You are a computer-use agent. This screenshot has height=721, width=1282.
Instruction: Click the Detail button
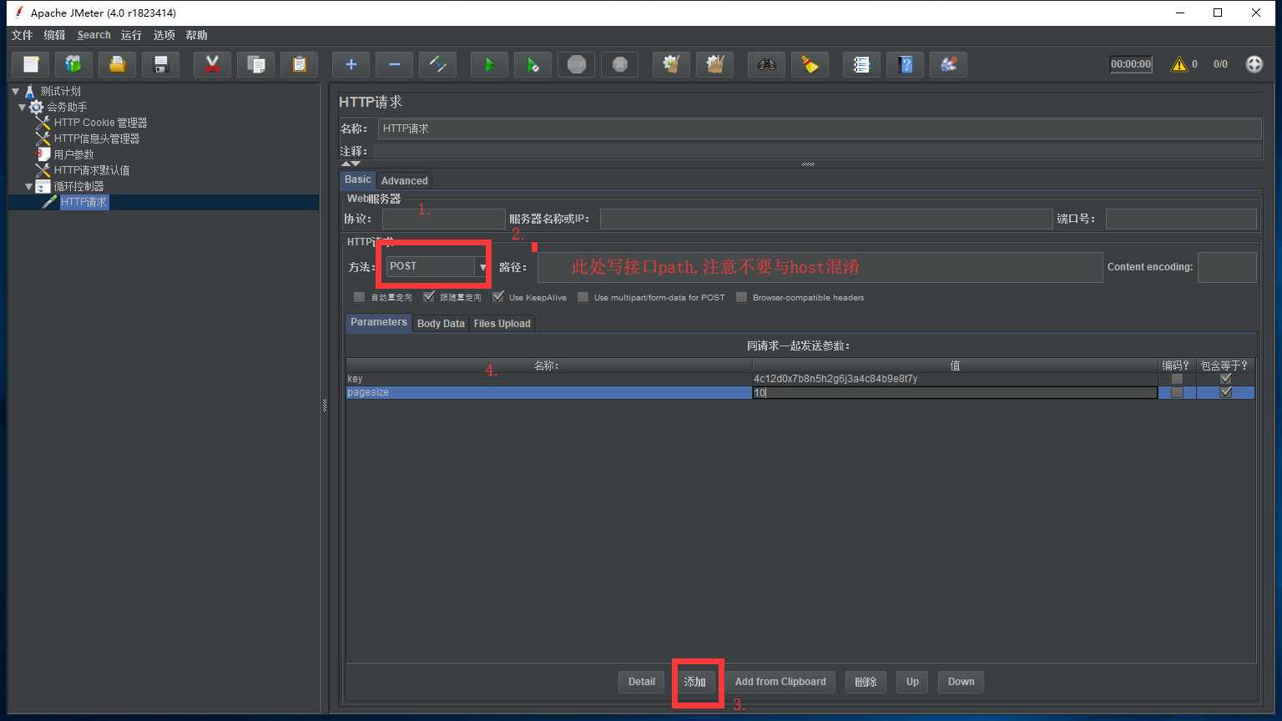click(642, 682)
